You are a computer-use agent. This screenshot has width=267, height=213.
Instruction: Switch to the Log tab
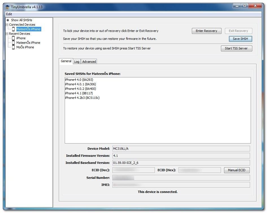coord(77,61)
